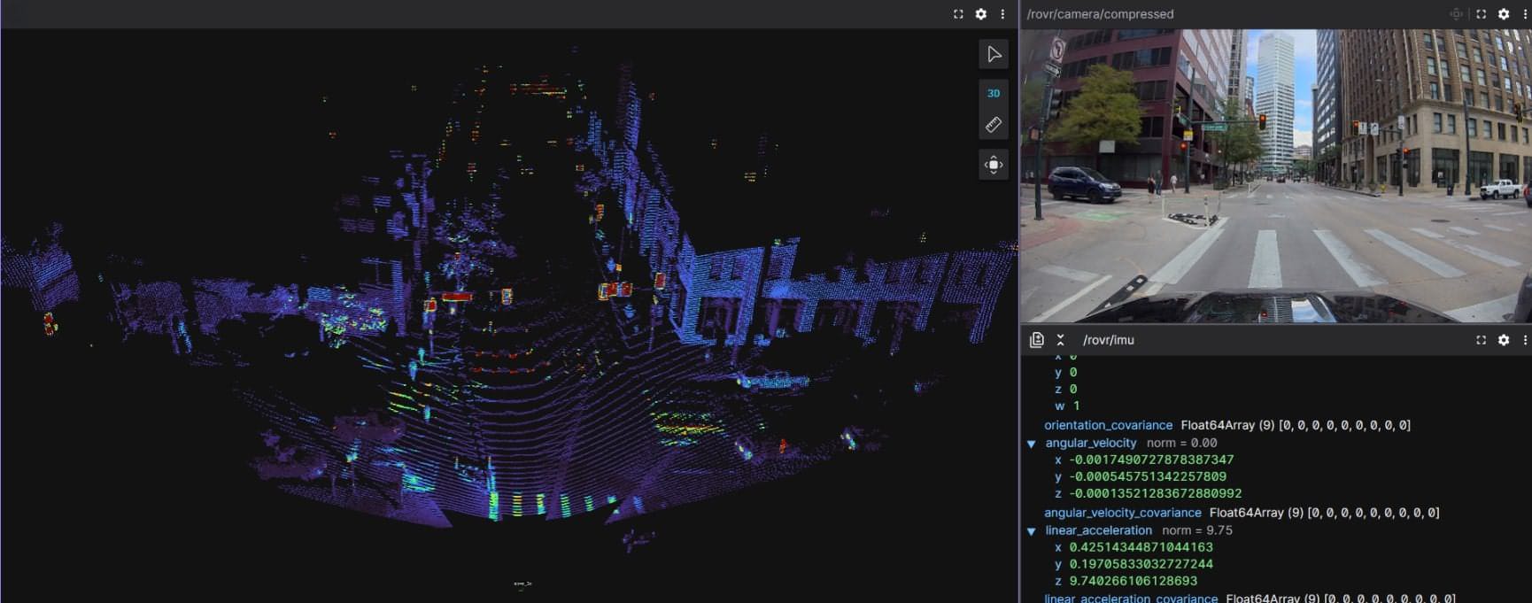
Task: Click the orientation w value 1
Action: click(1076, 406)
